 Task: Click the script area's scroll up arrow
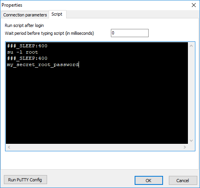click(x=191, y=46)
